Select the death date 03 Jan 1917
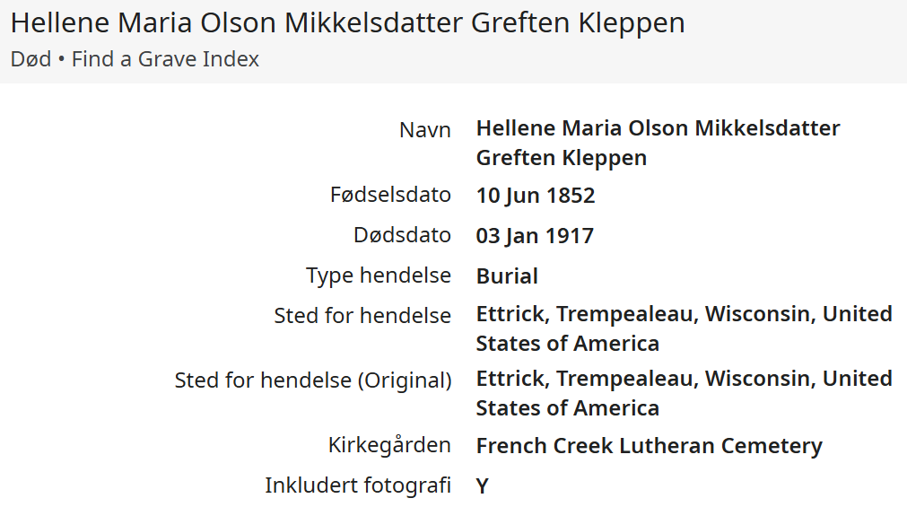Image resolution: width=907 pixels, height=507 pixels. tap(535, 236)
